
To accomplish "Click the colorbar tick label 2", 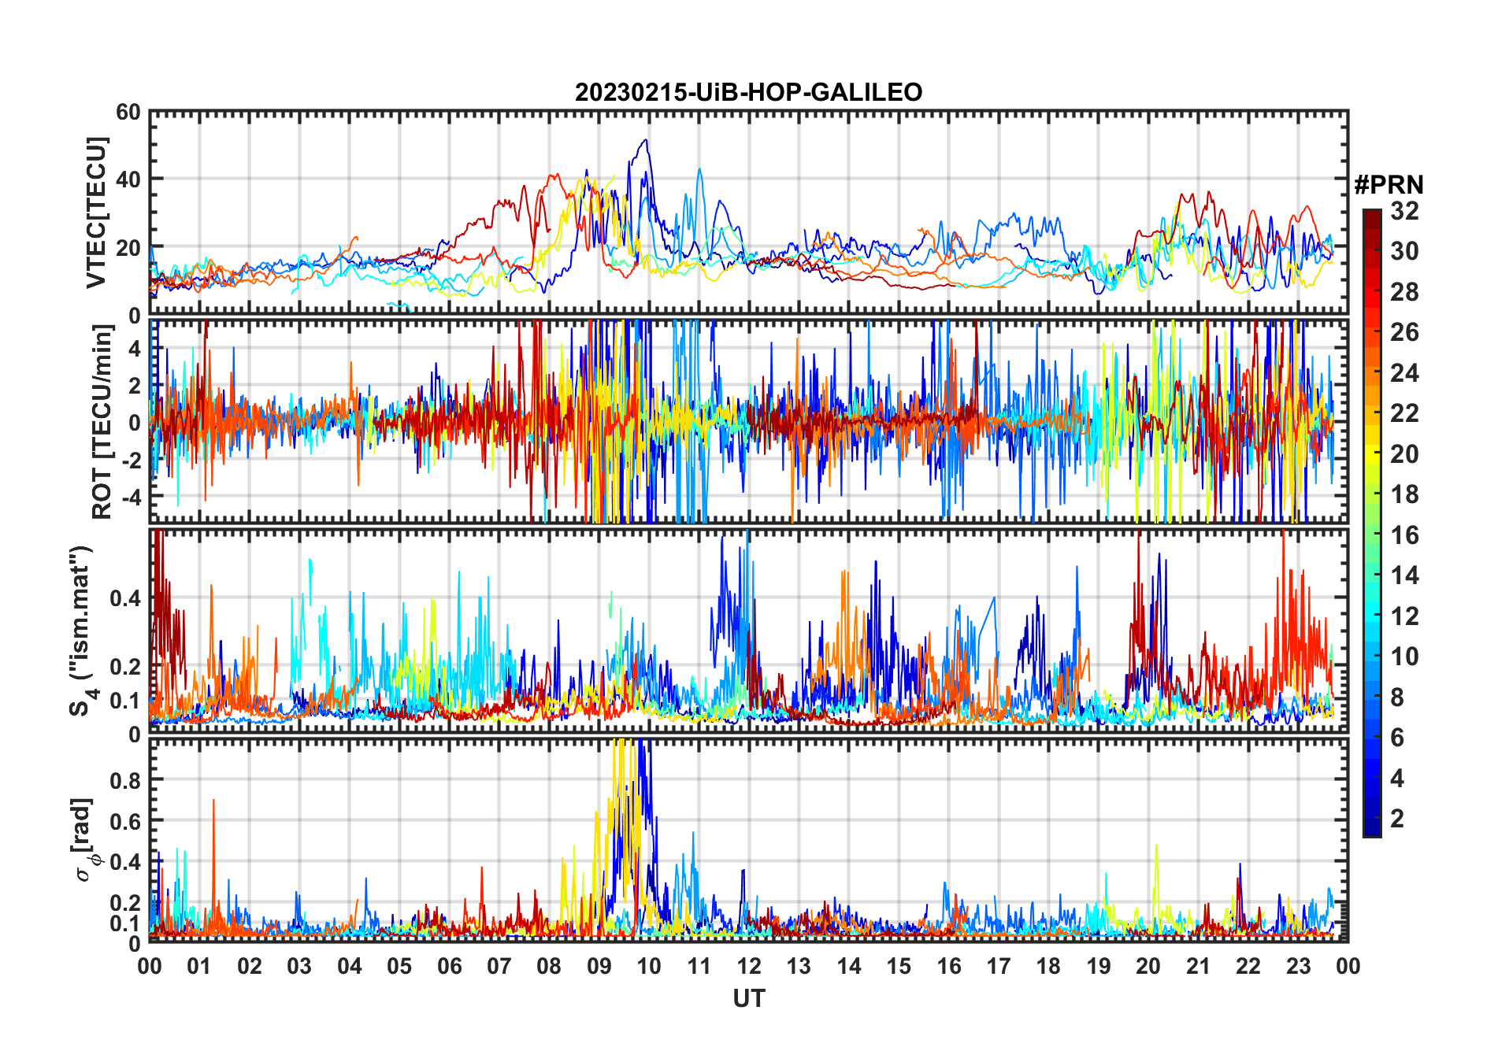I will 1397,819.
